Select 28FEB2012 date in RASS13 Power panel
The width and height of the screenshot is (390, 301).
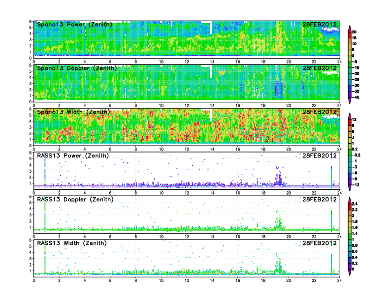(x=320, y=156)
